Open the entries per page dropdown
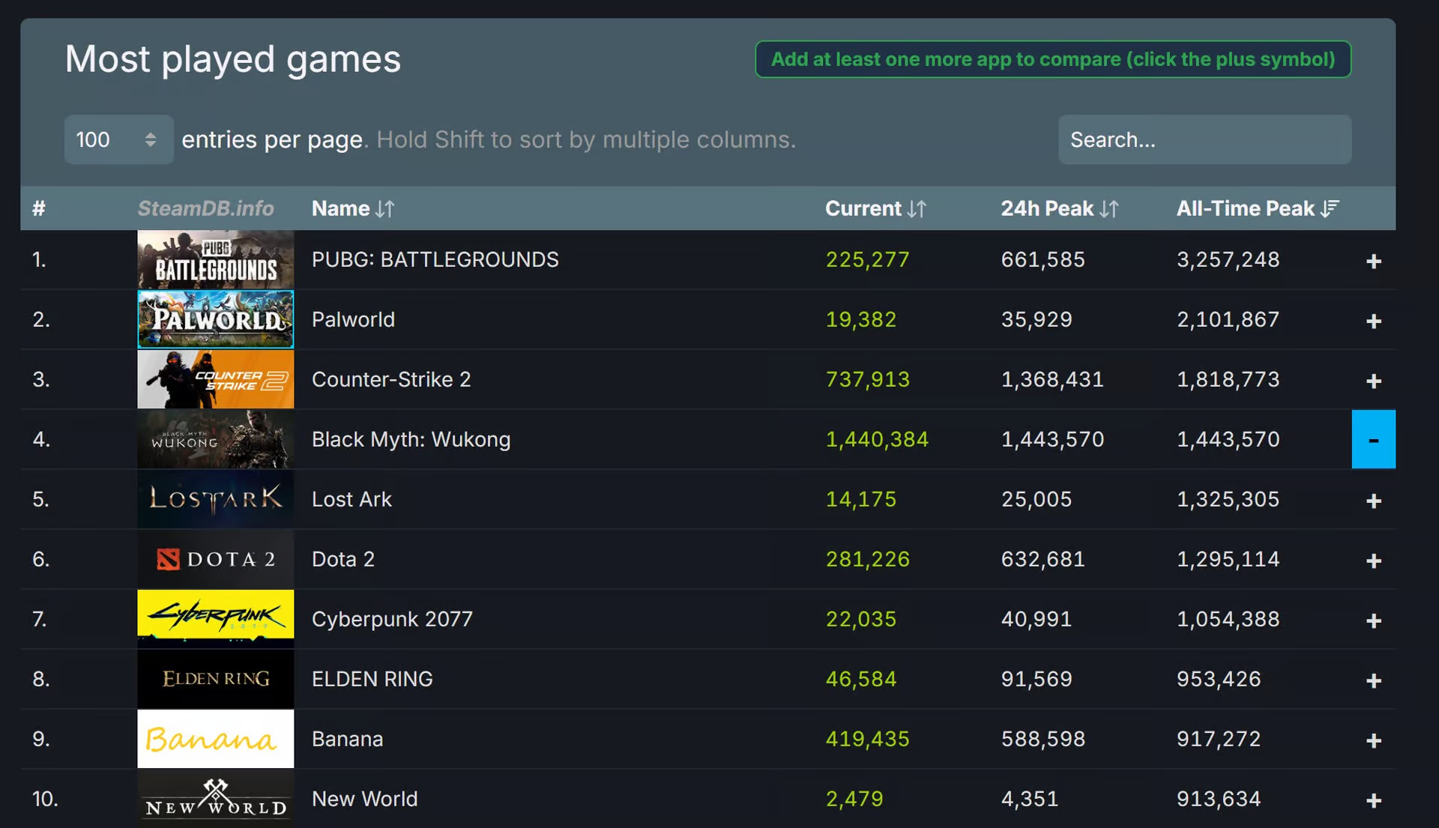 pyautogui.click(x=118, y=139)
